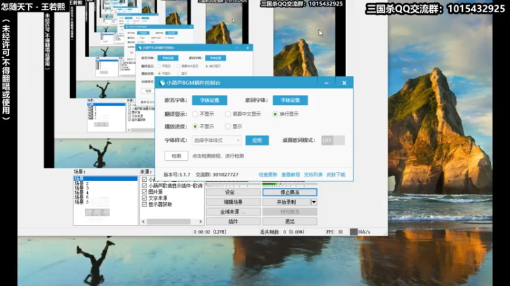Open the 检查更新 link
510x286 pixels.
point(268,174)
